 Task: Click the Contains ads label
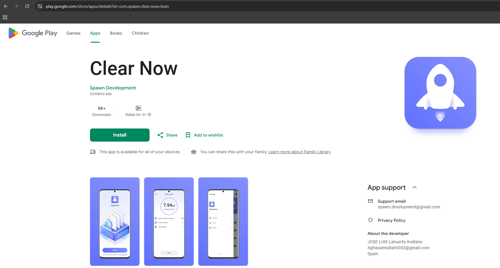[x=101, y=94]
